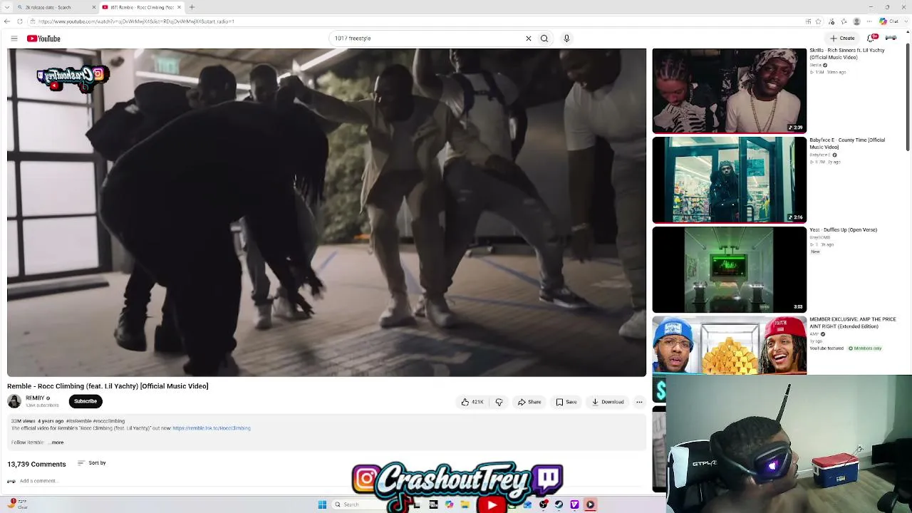The width and height of the screenshot is (912, 513).
Task: Open the AMP The Price Aint Right title
Action: tap(853, 323)
